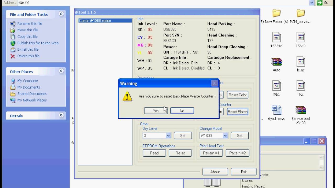Open My Documents link
The width and height of the screenshot is (335, 188).
point(29,87)
